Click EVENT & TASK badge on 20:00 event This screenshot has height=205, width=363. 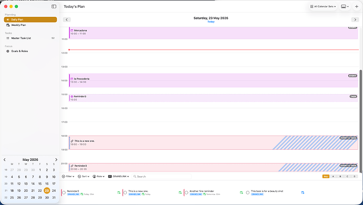pos(348,166)
